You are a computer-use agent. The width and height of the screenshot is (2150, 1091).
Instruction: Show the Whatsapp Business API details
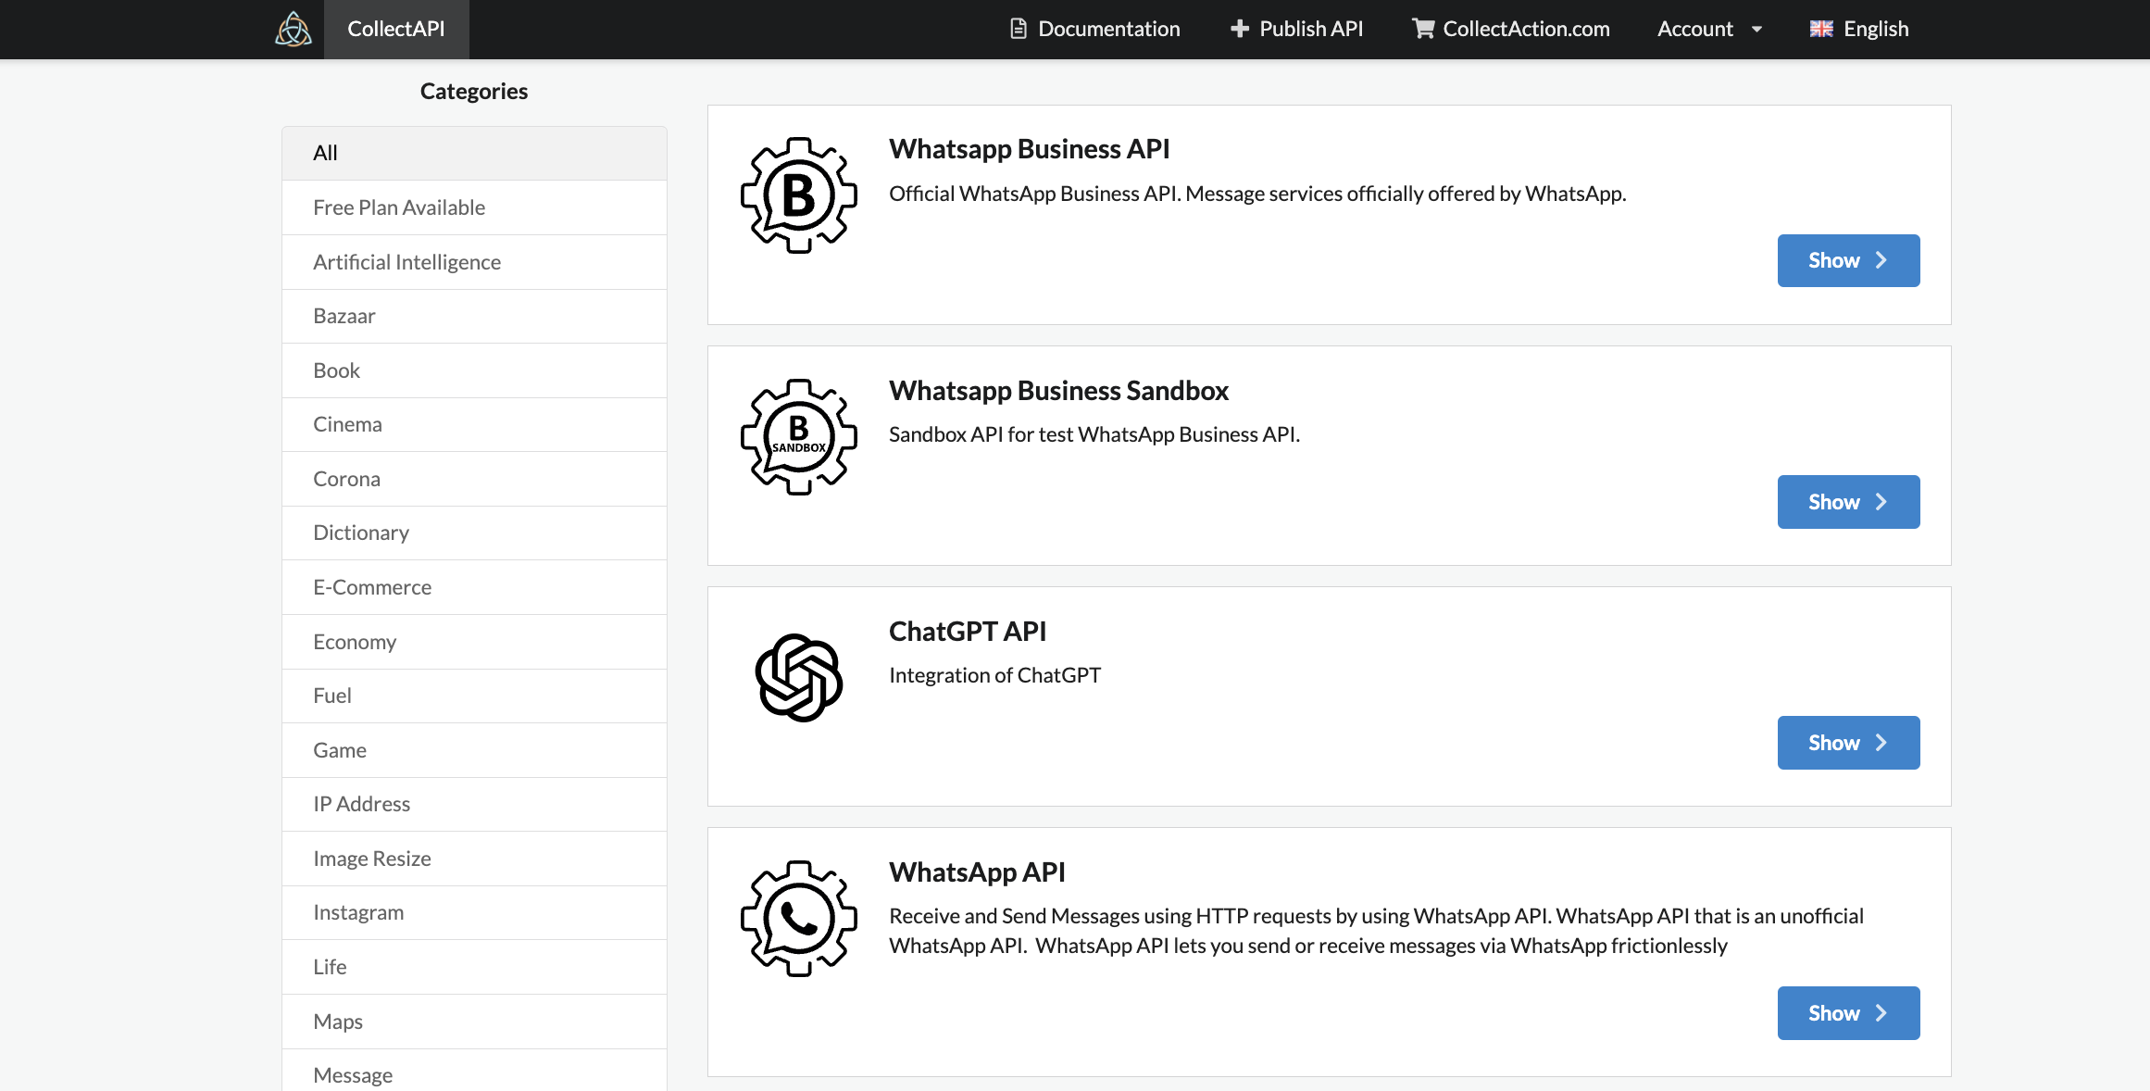tap(1848, 260)
